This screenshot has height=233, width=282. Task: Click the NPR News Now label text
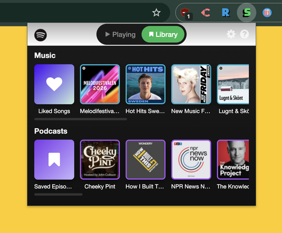[191, 187]
